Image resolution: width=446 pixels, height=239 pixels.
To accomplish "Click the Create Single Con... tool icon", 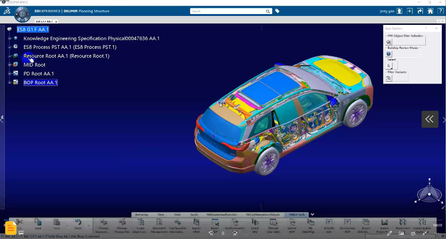I will [x=141, y=222].
